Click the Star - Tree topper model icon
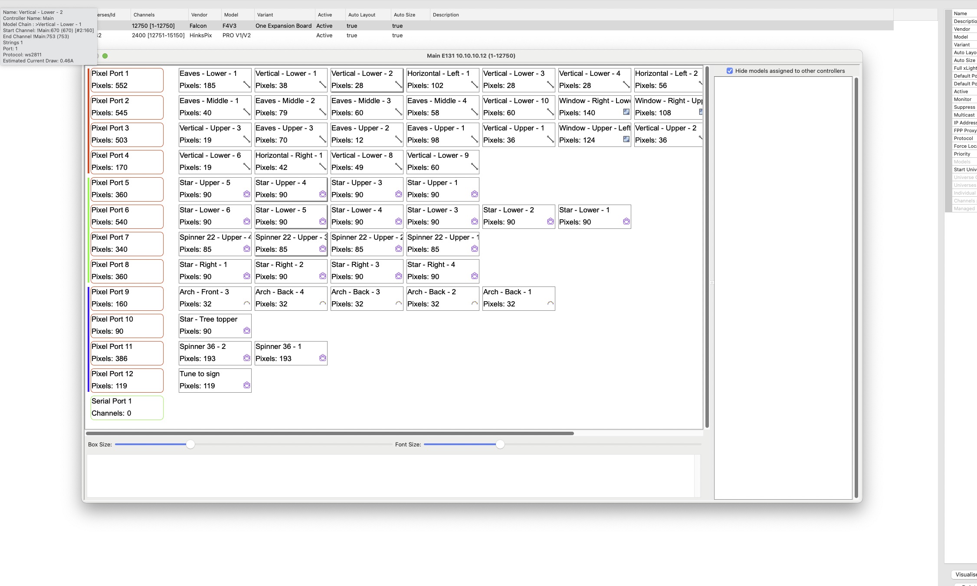 [246, 331]
